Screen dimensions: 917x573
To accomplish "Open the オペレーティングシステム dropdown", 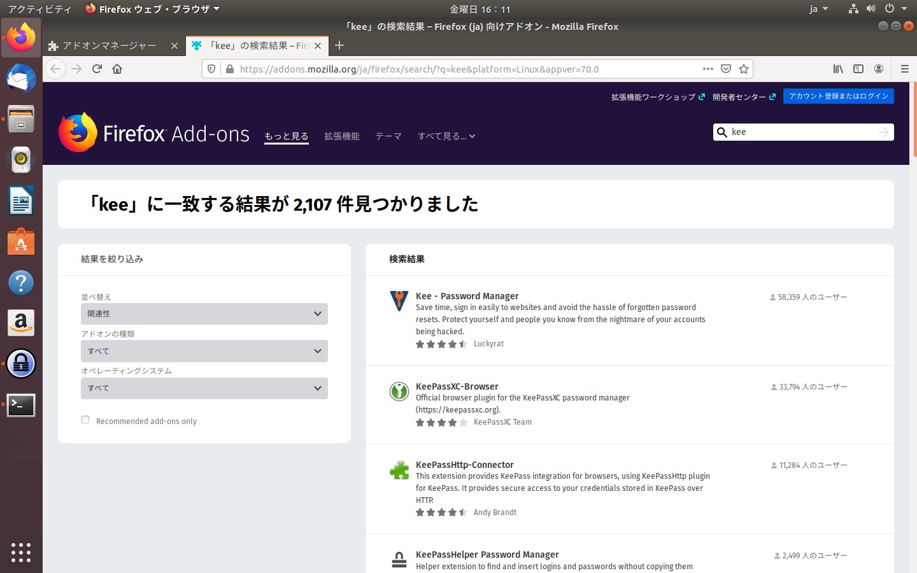I will point(204,388).
